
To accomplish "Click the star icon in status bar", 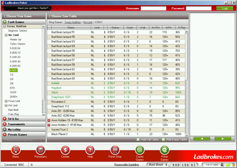I will 32,165.
